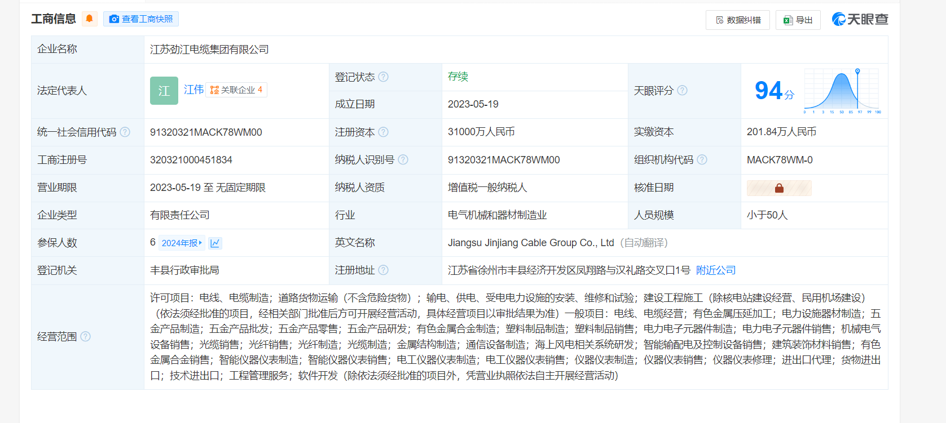Select staff size 小于50人

pyautogui.click(x=767, y=215)
